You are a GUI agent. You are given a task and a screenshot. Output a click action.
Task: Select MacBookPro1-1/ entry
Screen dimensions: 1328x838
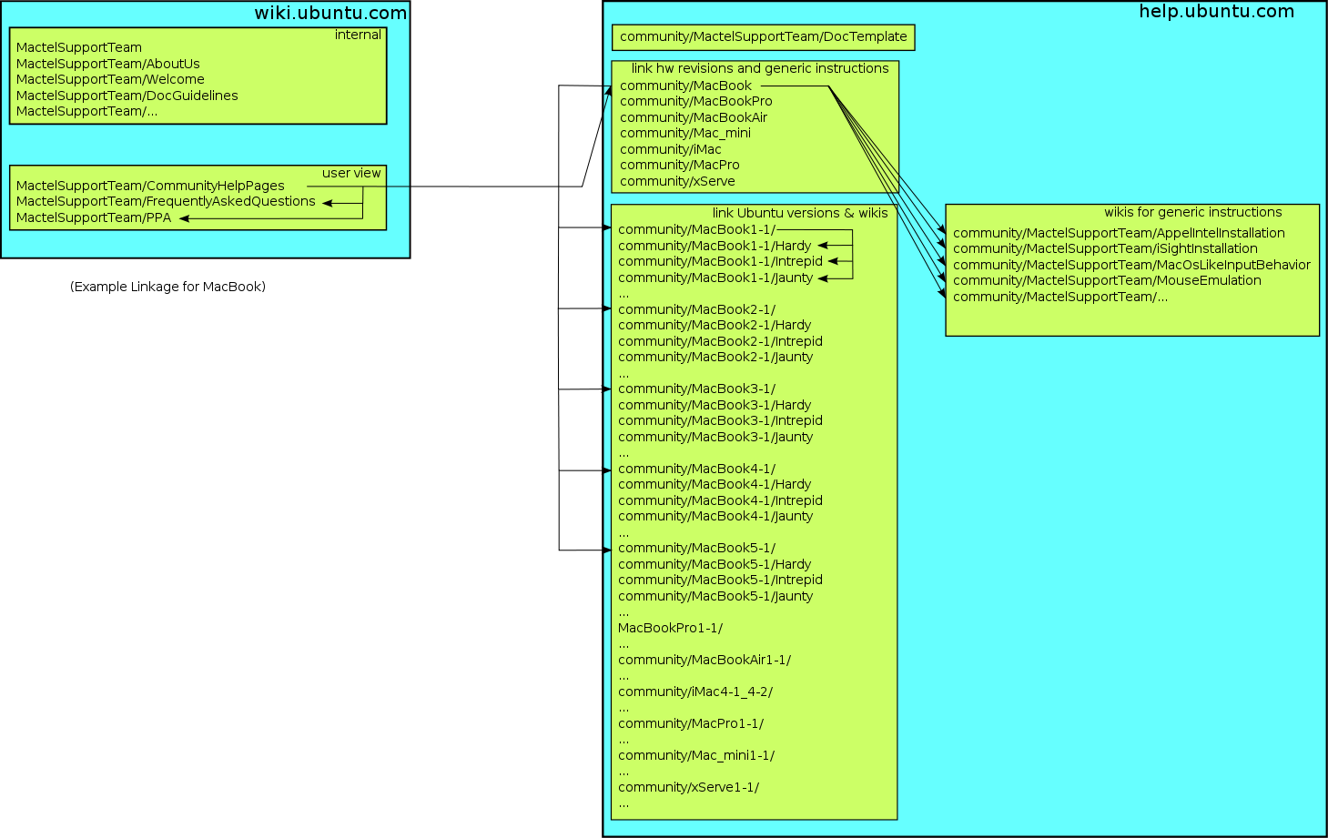(x=670, y=628)
